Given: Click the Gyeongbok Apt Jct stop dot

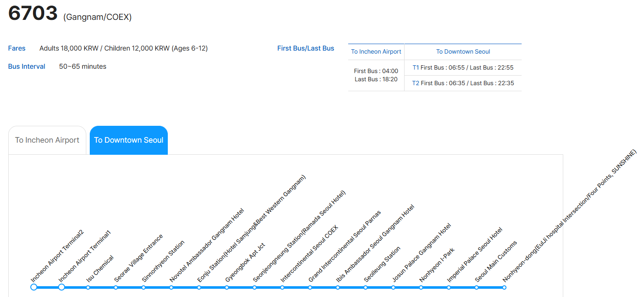Looking at the screenshot, I should tap(227, 287).
